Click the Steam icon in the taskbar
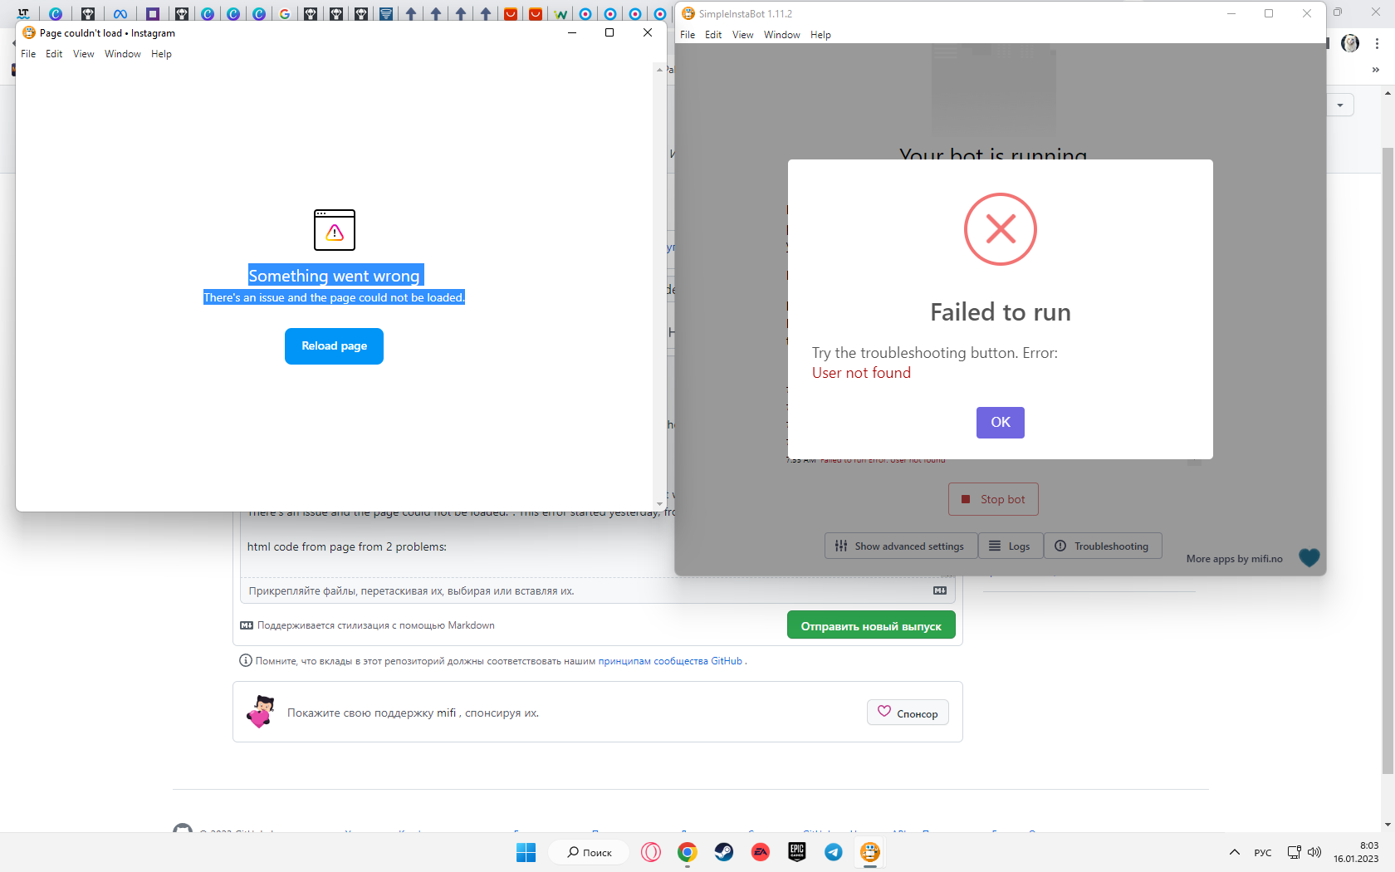The image size is (1395, 872). [724, 852]
